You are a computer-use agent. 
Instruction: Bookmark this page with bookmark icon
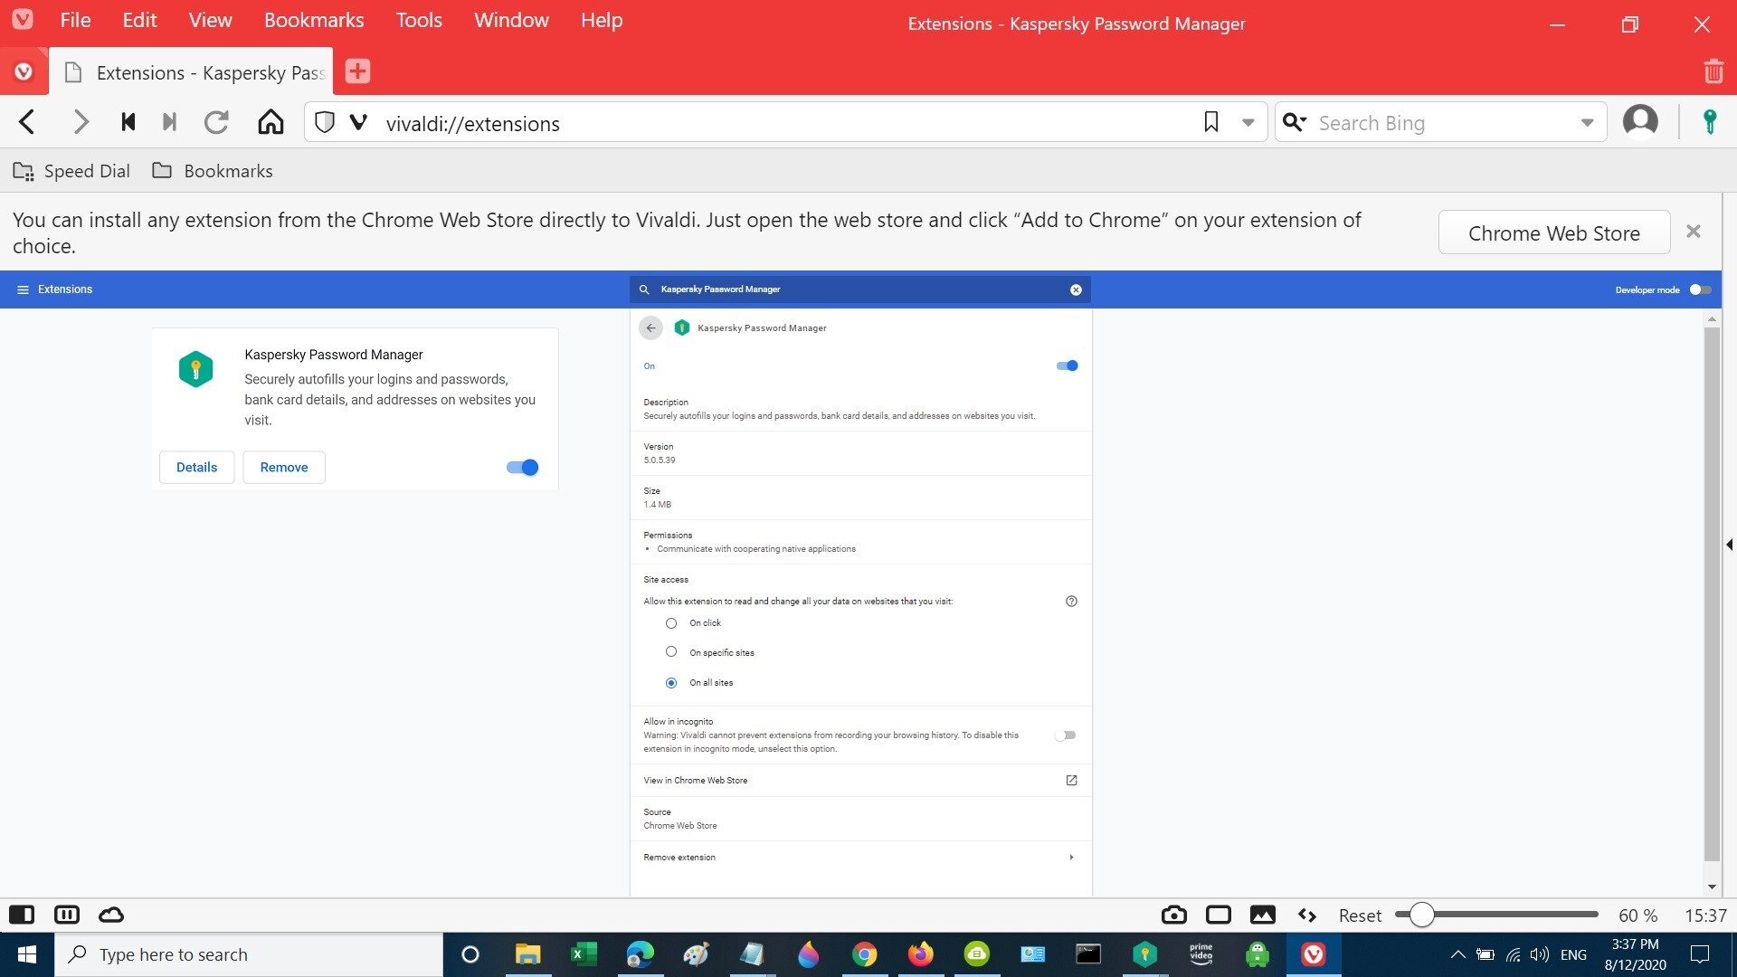click(x=1210, y=122)
